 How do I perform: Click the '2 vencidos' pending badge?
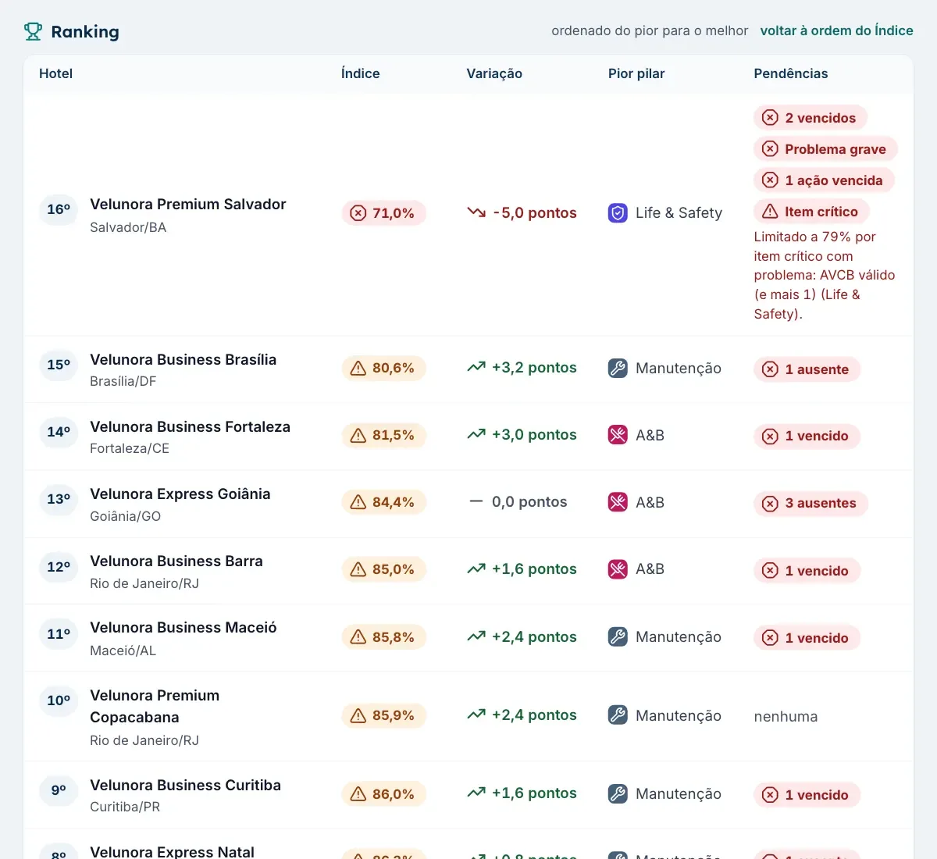point(811,118)
